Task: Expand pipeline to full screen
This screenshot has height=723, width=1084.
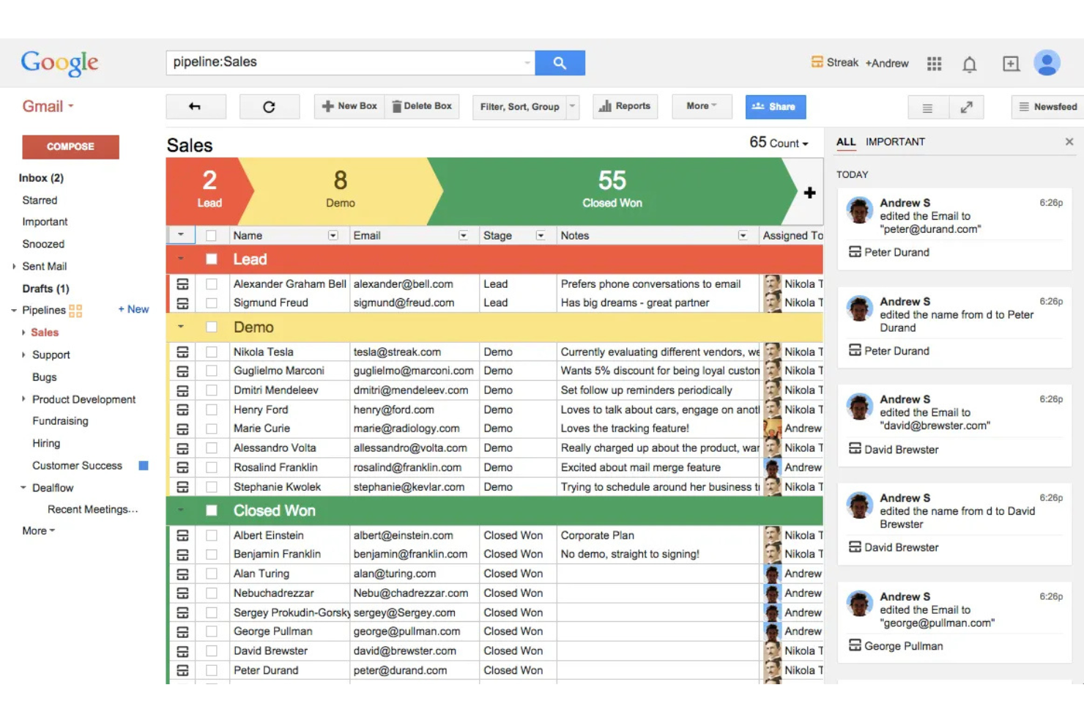Action: click(966, 108)
